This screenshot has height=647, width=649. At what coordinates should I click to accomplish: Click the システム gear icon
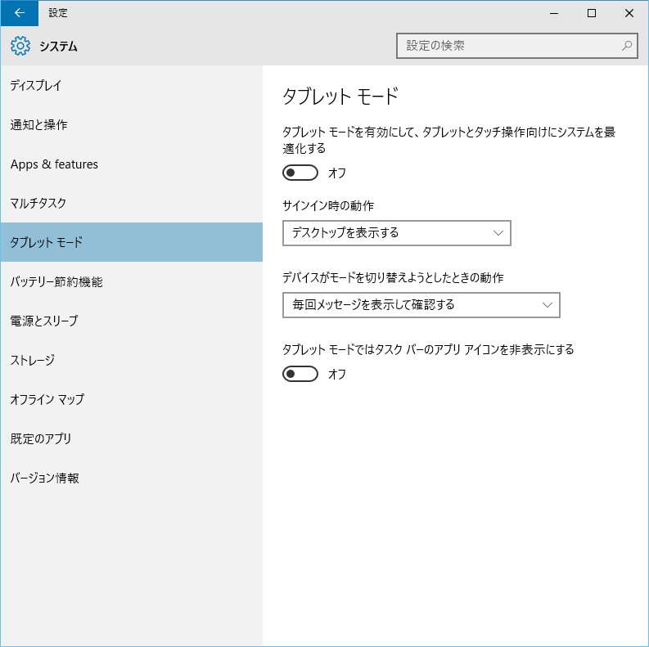[x=20, y=46]
